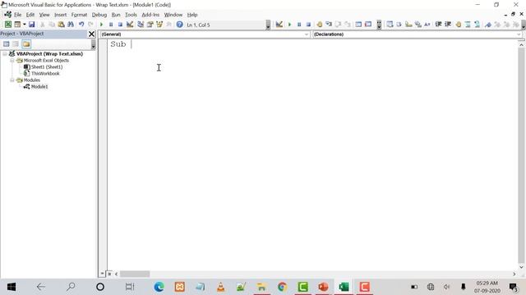
Task: Undo the last action
Action: coord(81,25)
